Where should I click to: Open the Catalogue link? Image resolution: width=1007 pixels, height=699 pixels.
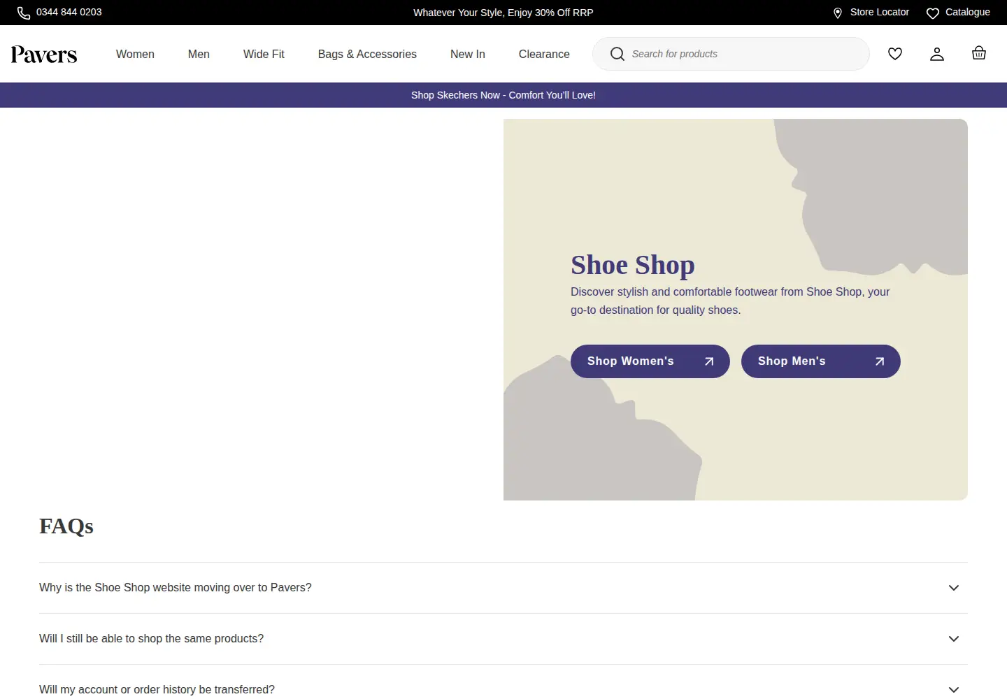(x=958, y=13)
